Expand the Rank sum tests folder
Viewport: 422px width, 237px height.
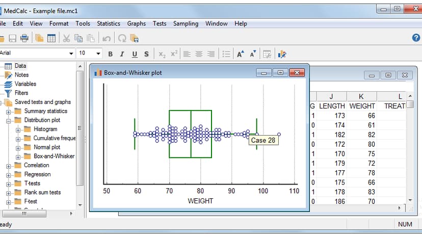click(x=9, y=193)
